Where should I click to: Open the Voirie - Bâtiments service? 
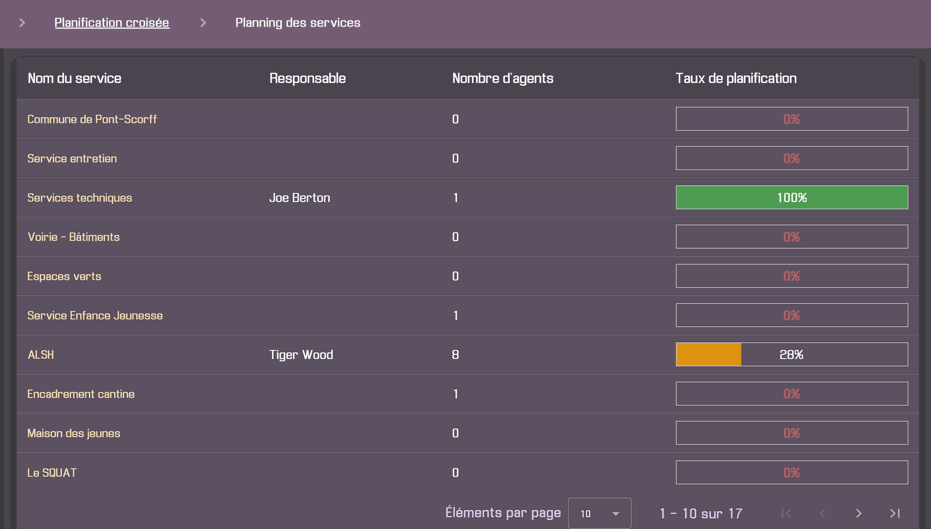[73, 237]
